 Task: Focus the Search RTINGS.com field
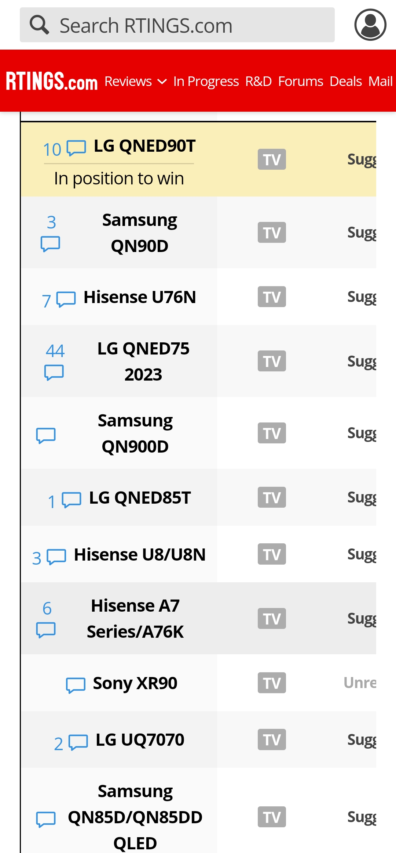pyautogui.click(x=177, y=25)
